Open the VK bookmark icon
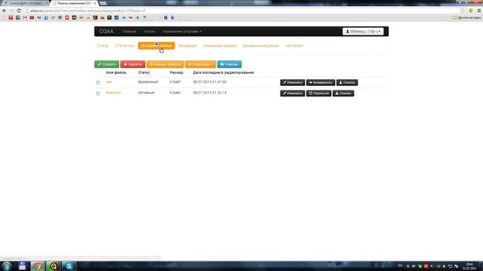The image size is (483, 271). point(39,18)
